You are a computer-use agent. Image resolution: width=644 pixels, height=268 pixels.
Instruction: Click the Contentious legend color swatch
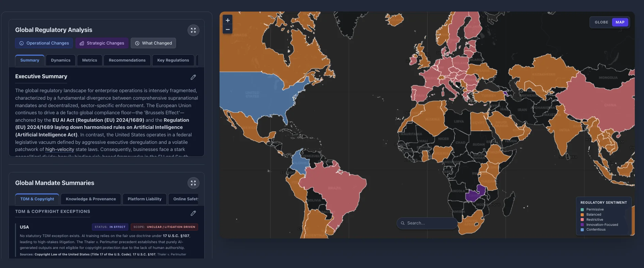[x=582, y=230]
